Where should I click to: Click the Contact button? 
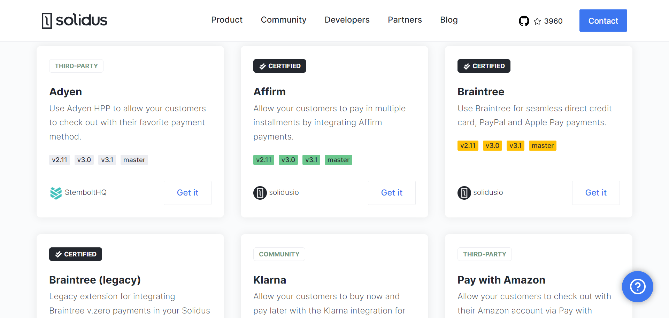point(603,21)
